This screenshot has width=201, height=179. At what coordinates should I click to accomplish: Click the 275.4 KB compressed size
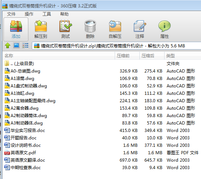point(153,71)
